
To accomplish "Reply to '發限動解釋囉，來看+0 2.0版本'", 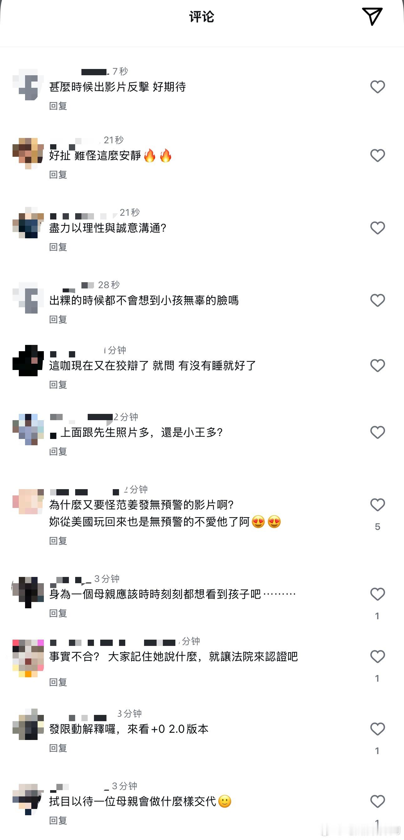I will point(58,748).
